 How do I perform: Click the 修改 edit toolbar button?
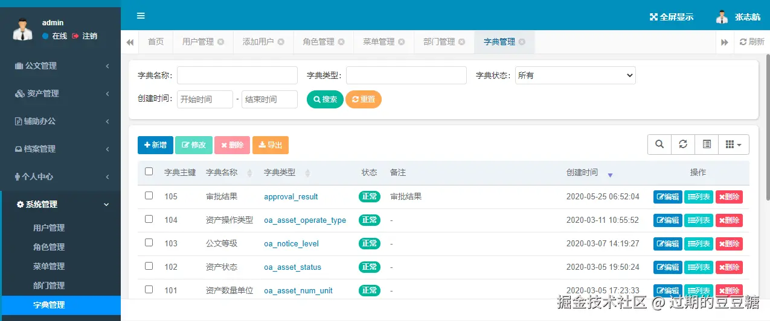point(194,145)
